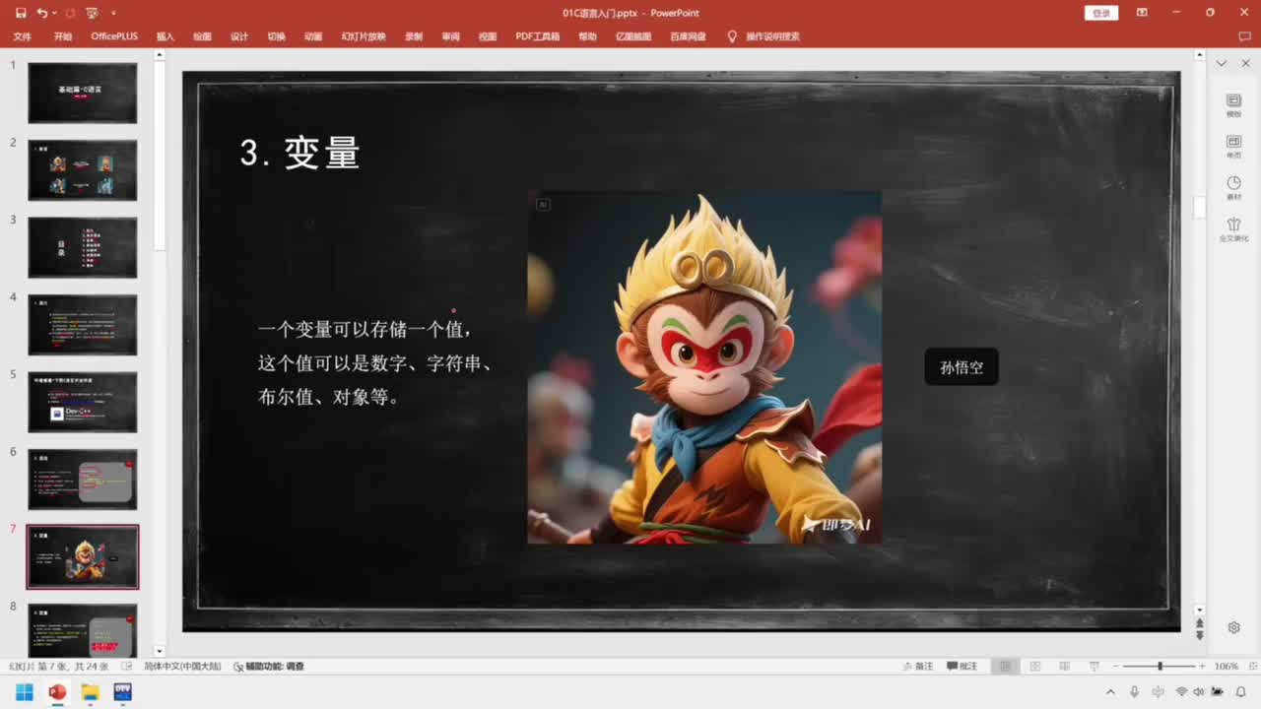
Task: Open the 文件 menu
Action: click(x=22, y=36)
